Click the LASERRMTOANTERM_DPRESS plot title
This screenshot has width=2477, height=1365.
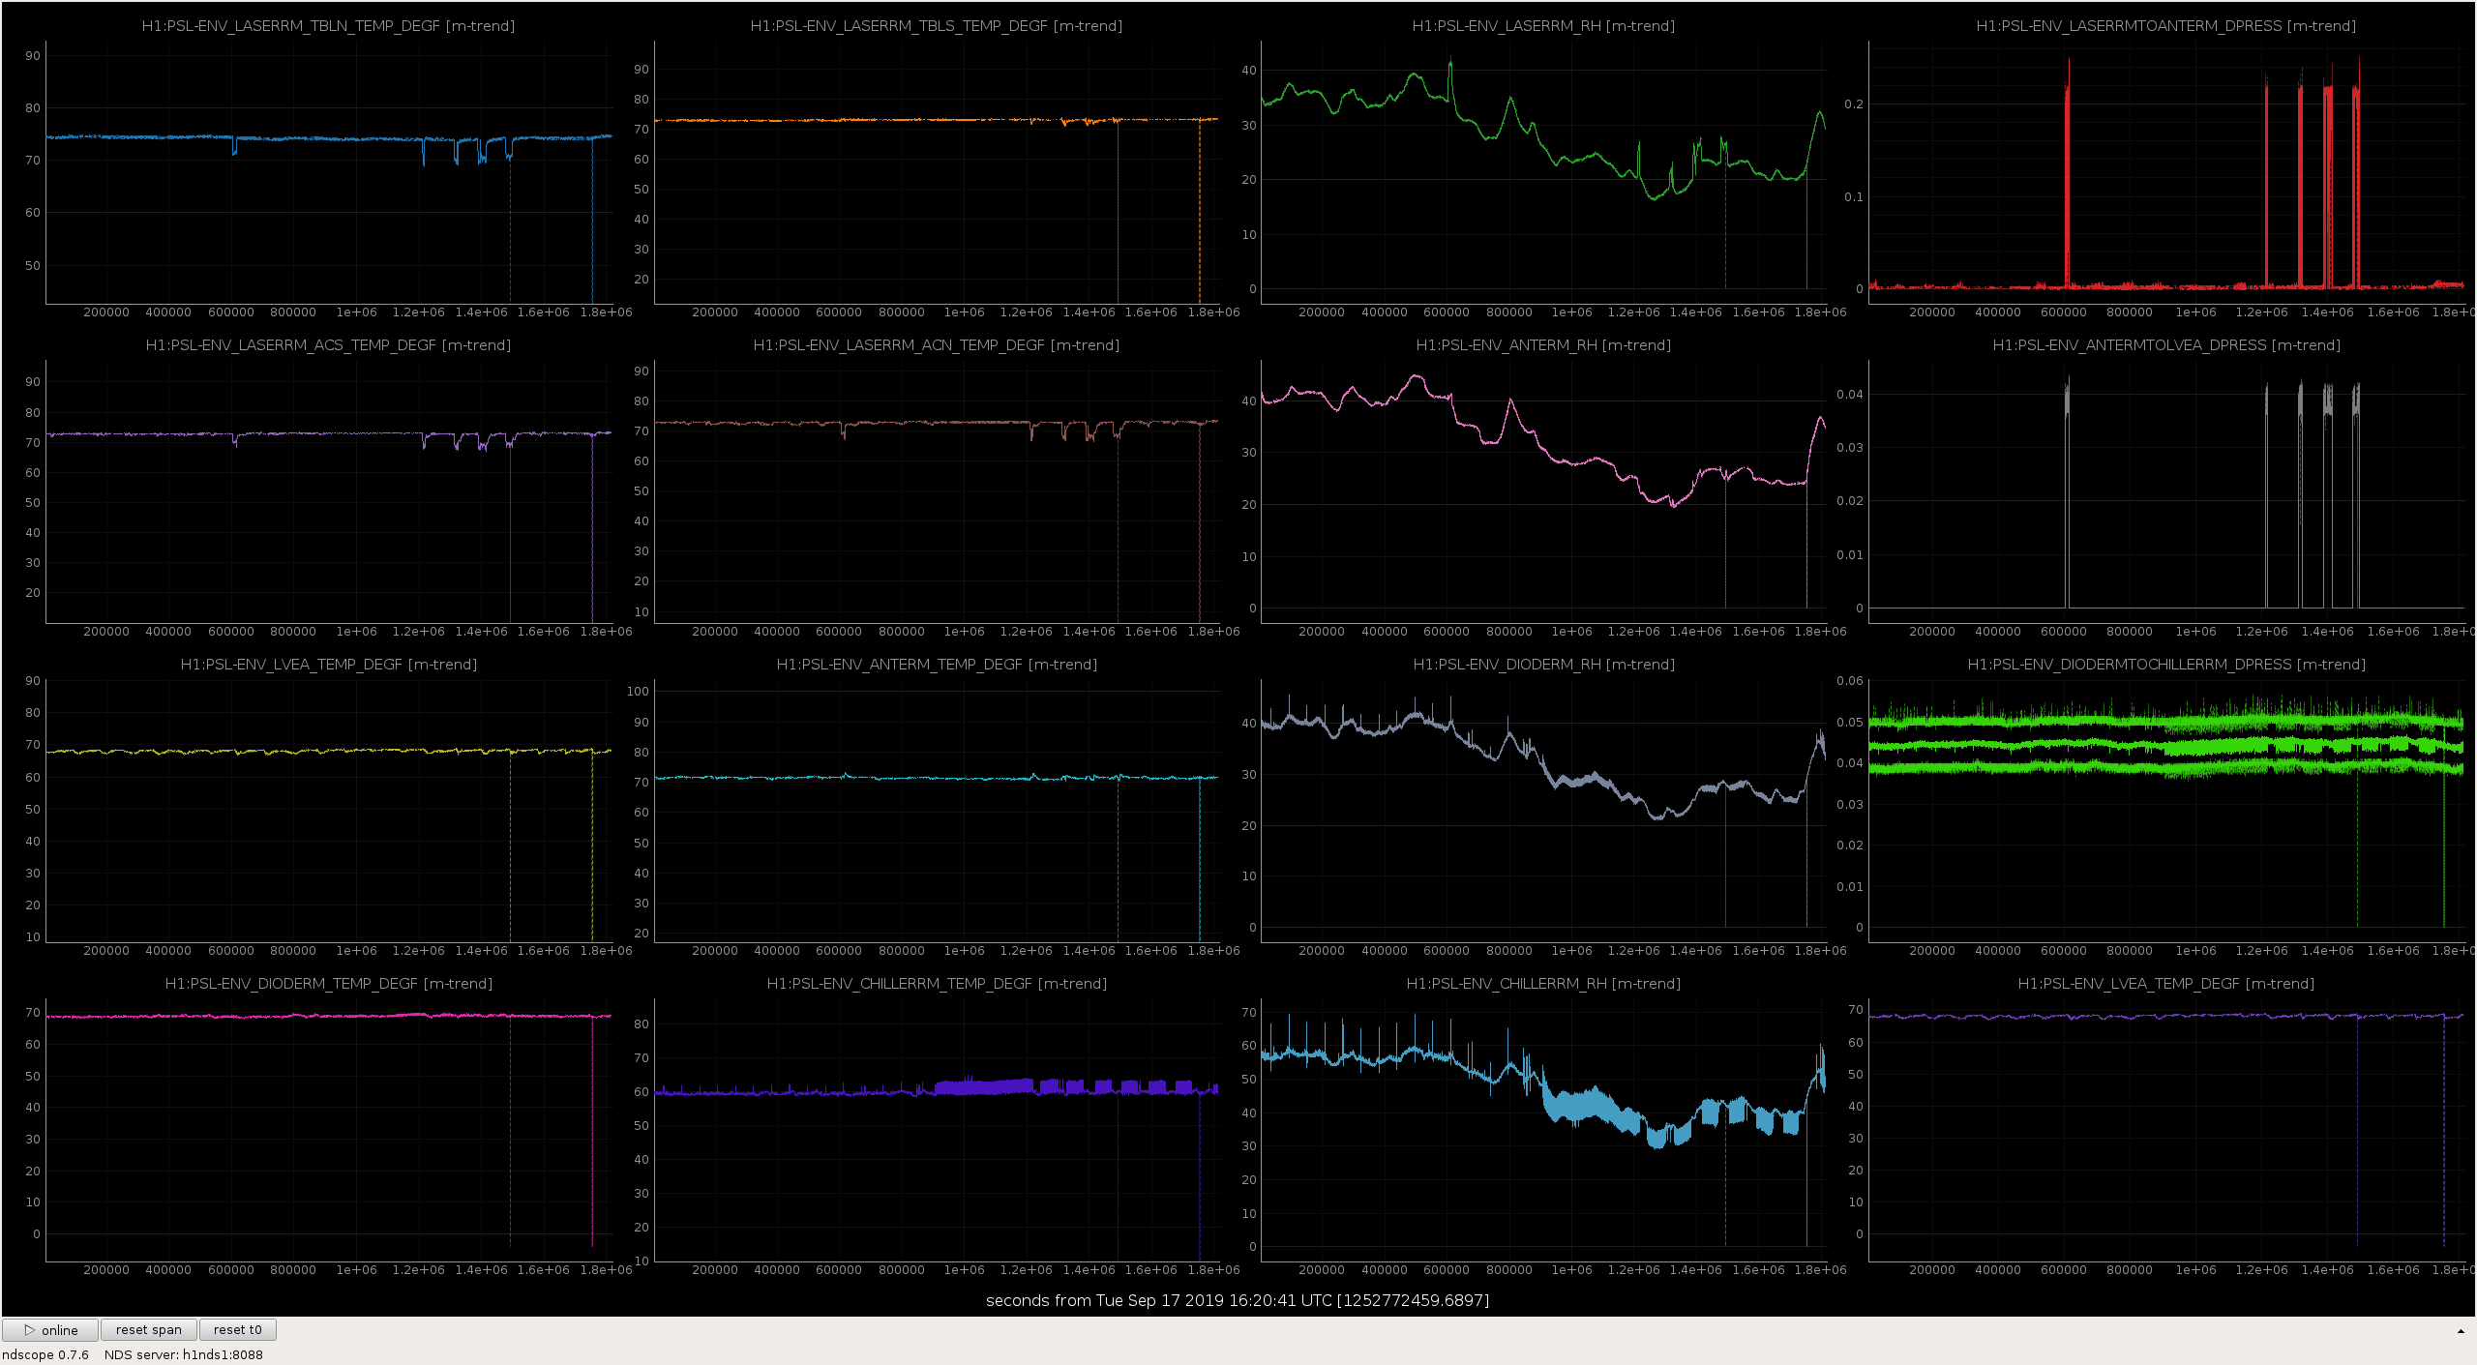click(2166, 26)
